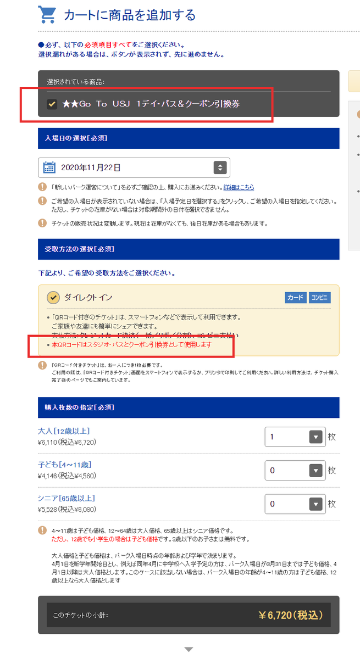
Task: Click the 受取方法の選択[必須] section header
Action: (x=189, y=249)
